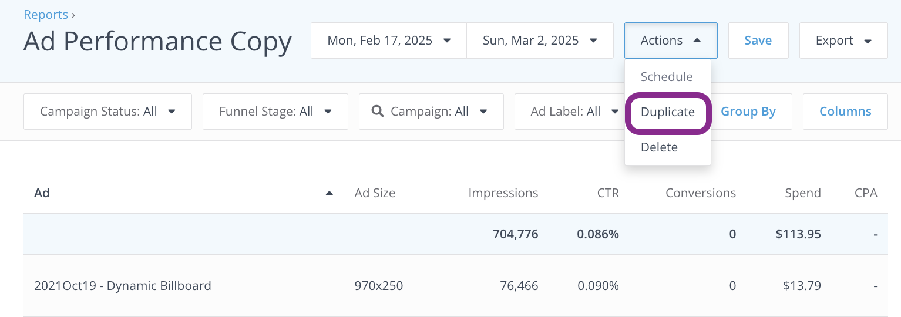Open the start date Mon, Feb 17, 2025 picker
Screen dimensions: 901x317
coord(388,41)
